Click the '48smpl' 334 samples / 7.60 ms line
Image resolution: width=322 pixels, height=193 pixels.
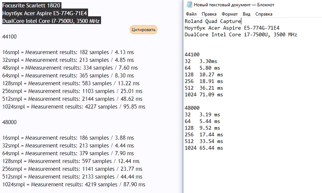click(x=70, y=68)
